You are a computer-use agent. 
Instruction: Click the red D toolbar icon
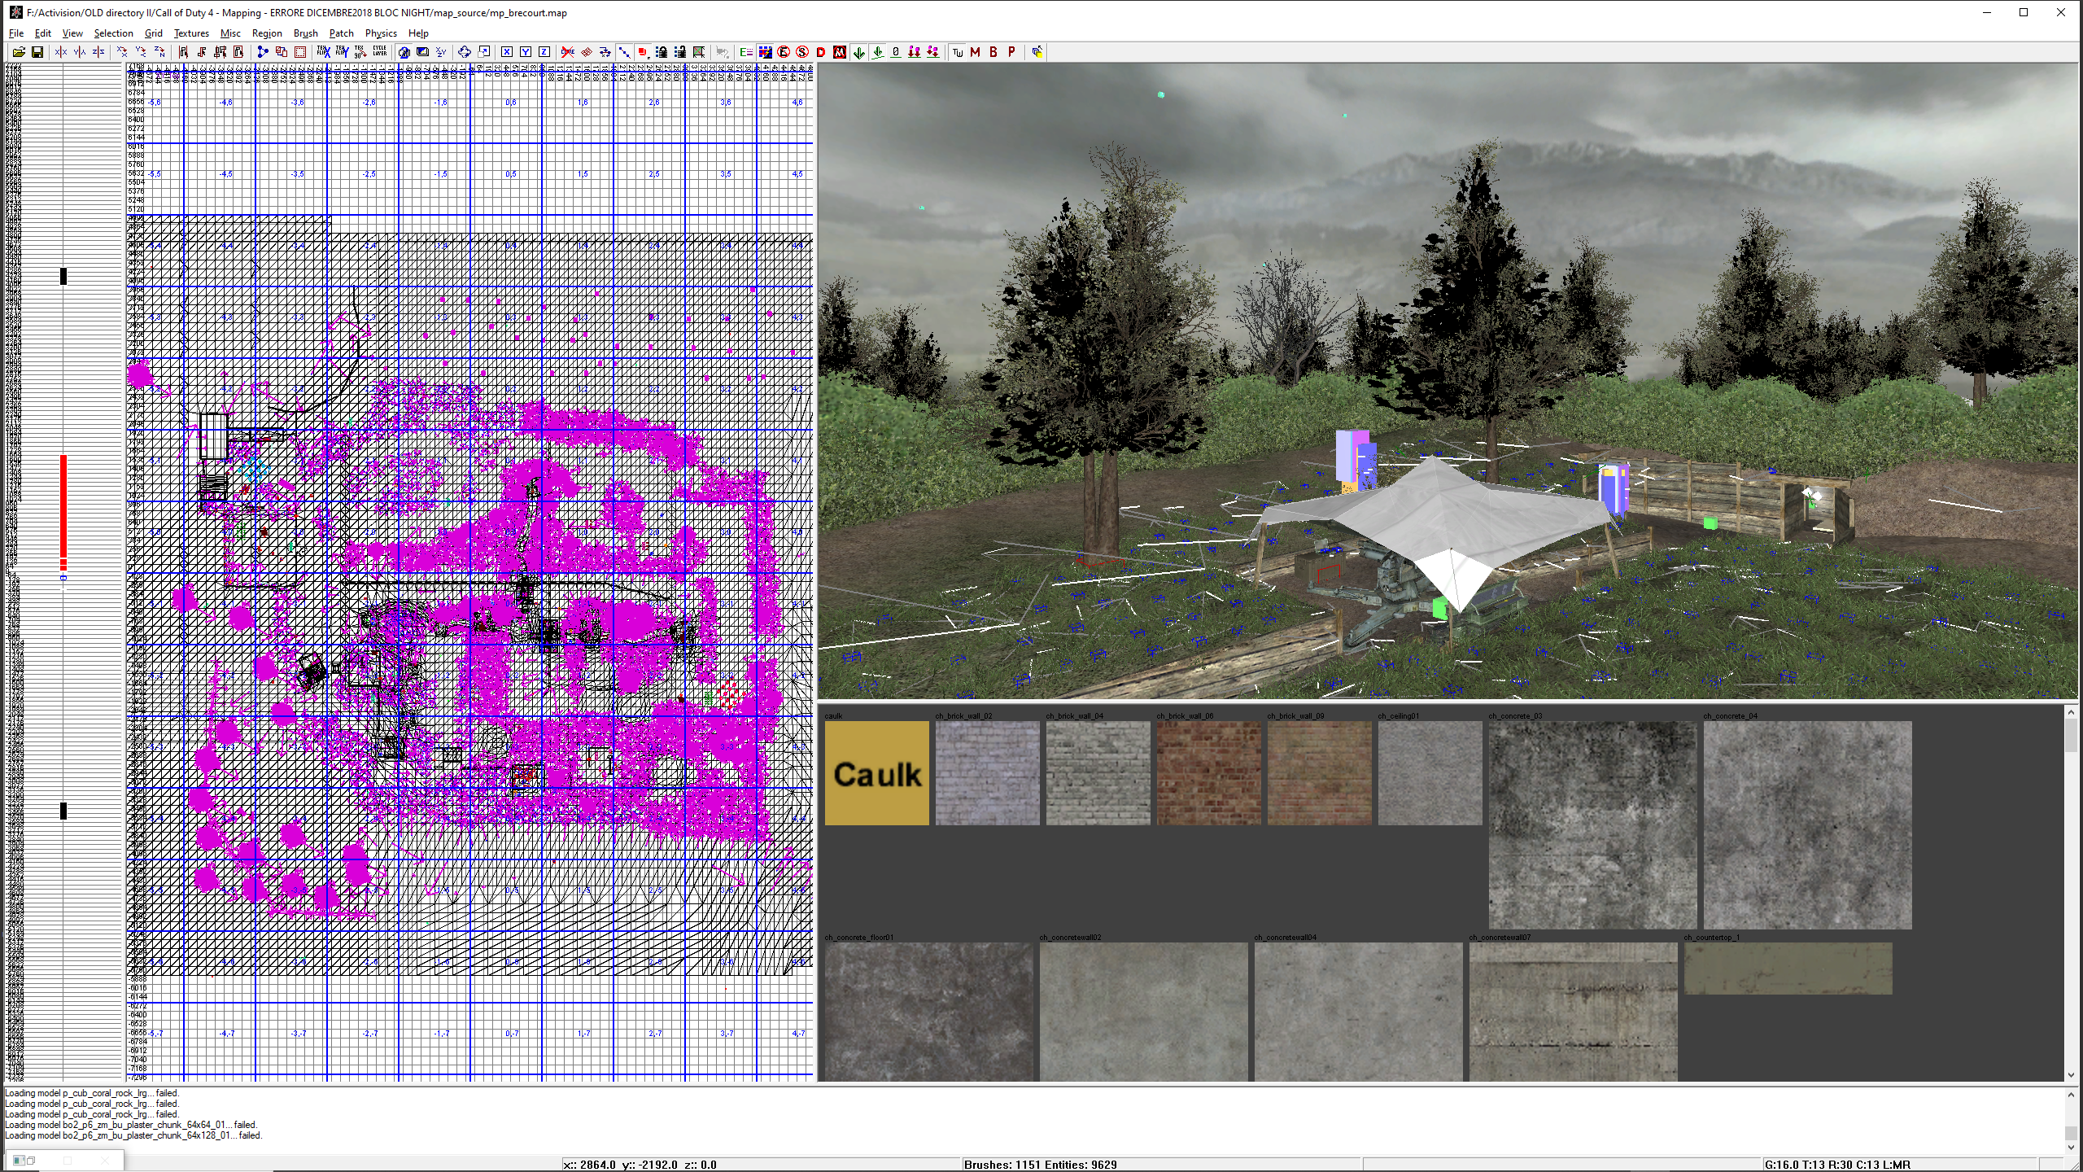tap(821, 52)
